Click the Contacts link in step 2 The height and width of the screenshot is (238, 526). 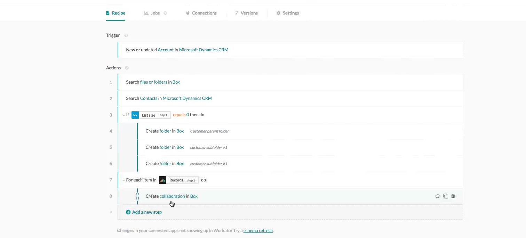coord(149,99)
